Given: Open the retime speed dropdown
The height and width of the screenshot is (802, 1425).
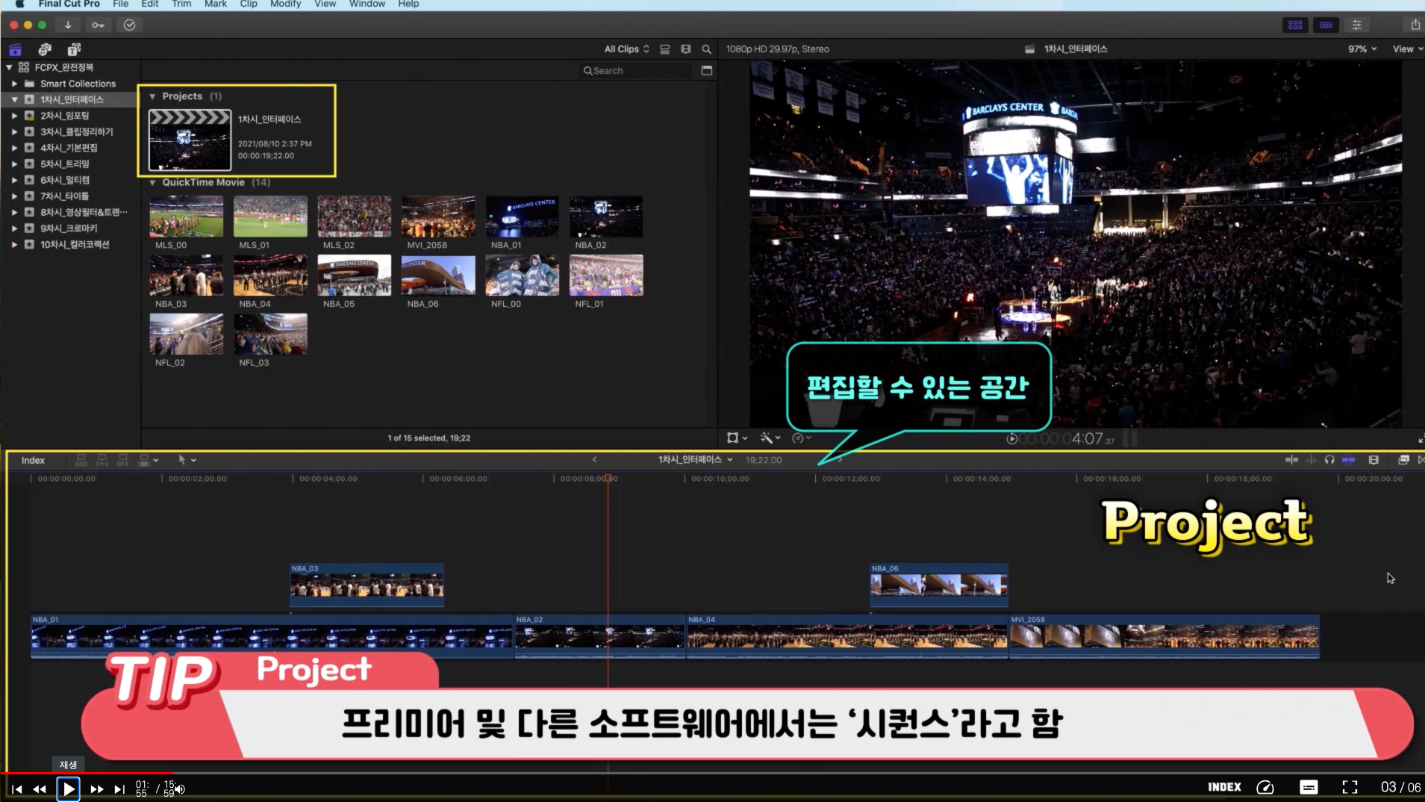Looking at the screenshot, I should (x=801, y=438).
